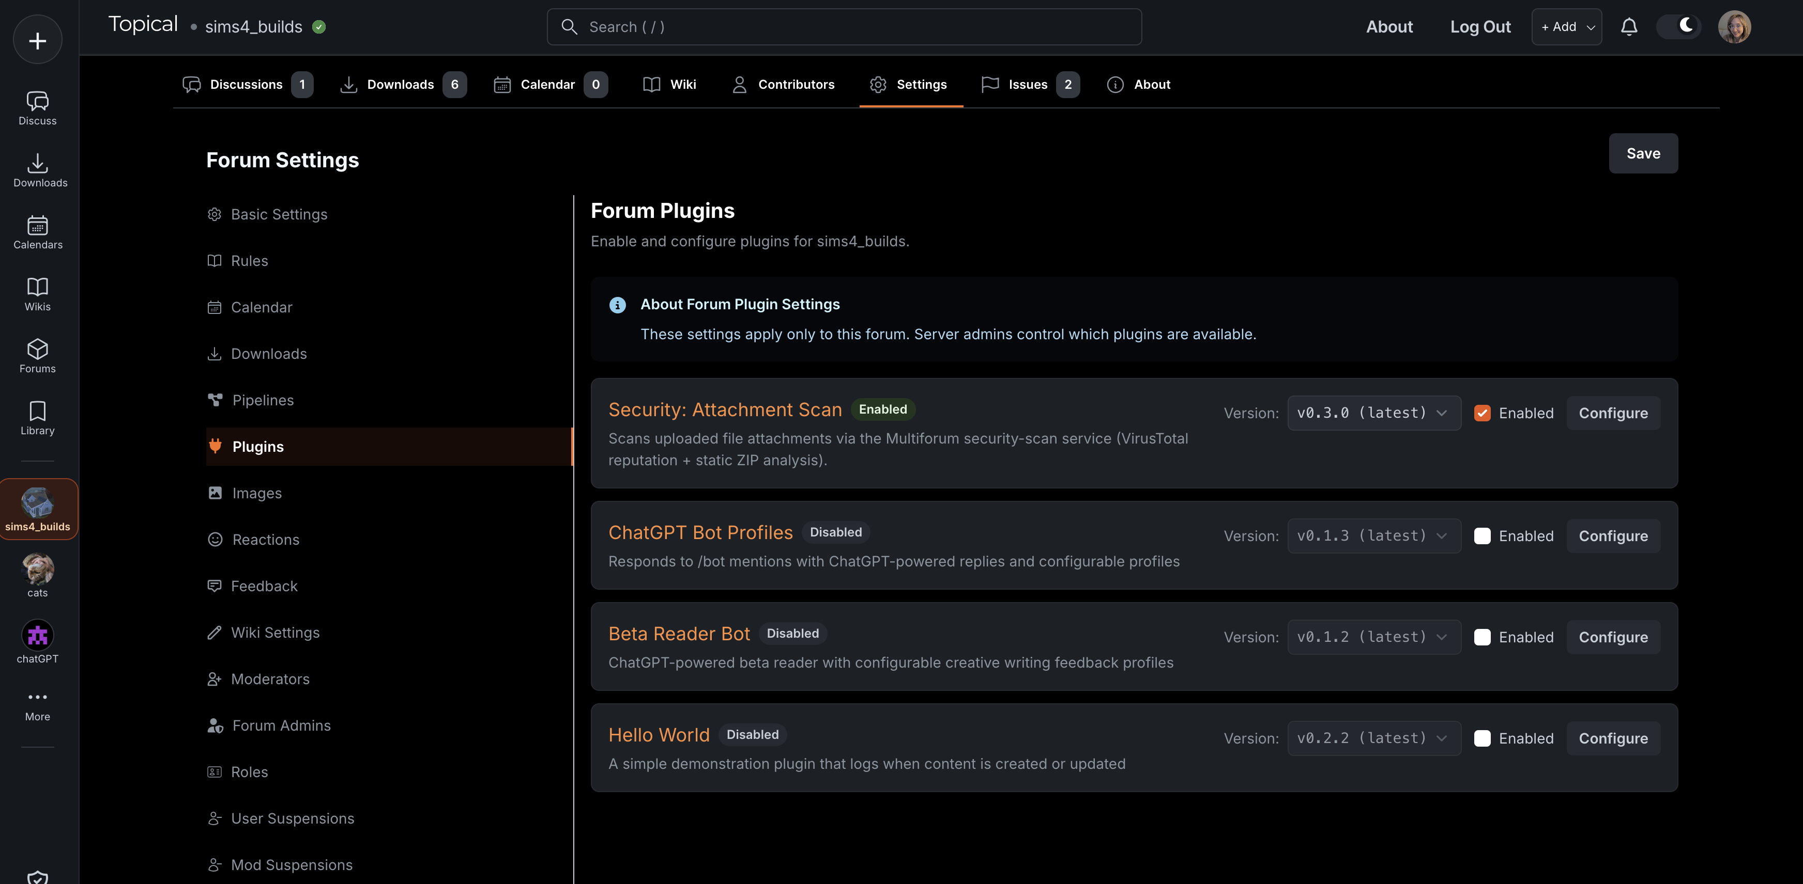This screenshot has width=1803, height=884.
Task: Check Enabled for ChatGPT Bot Profiles
Action: click(x=1481, y=536)
